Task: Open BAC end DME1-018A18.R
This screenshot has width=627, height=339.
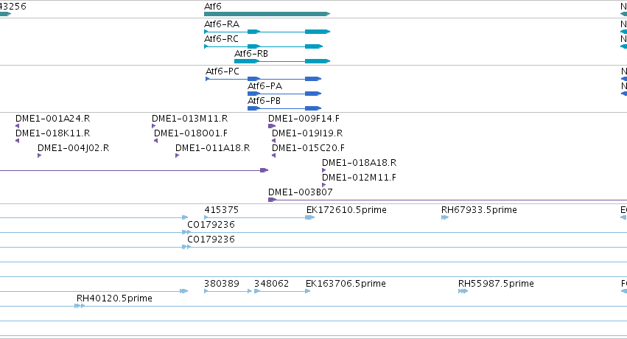Action: click(x=359, y=163)
